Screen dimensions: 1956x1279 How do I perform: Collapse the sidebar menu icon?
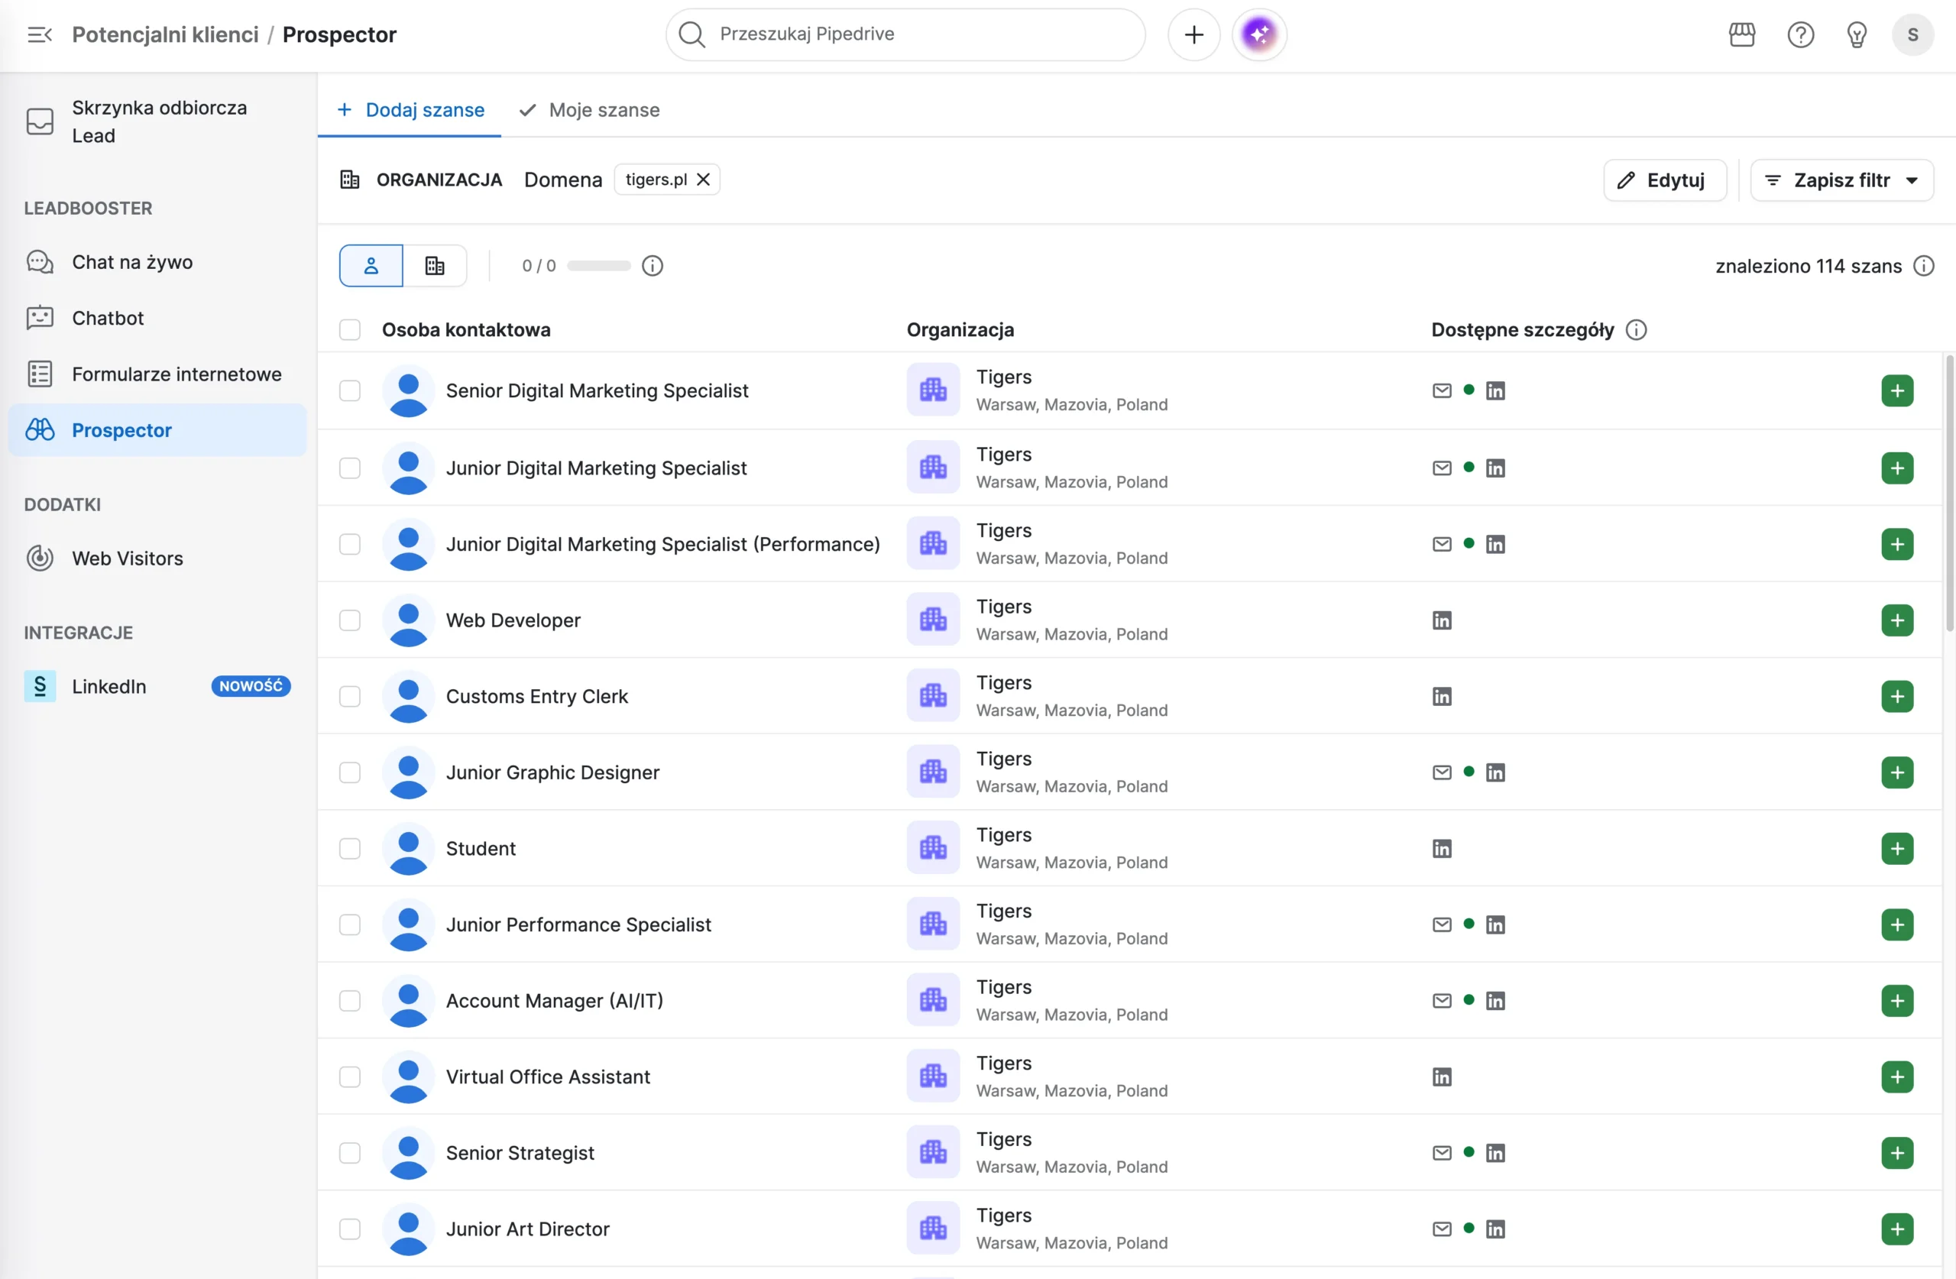pos(40,34)
